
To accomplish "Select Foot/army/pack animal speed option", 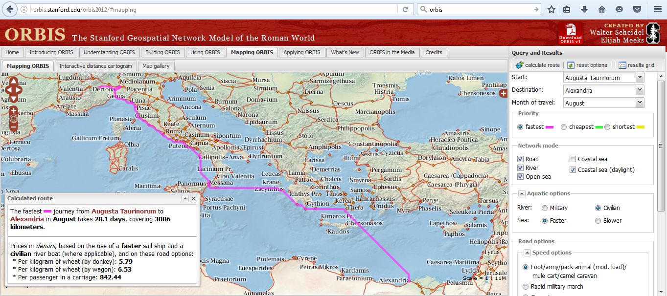I will [526, 267].
